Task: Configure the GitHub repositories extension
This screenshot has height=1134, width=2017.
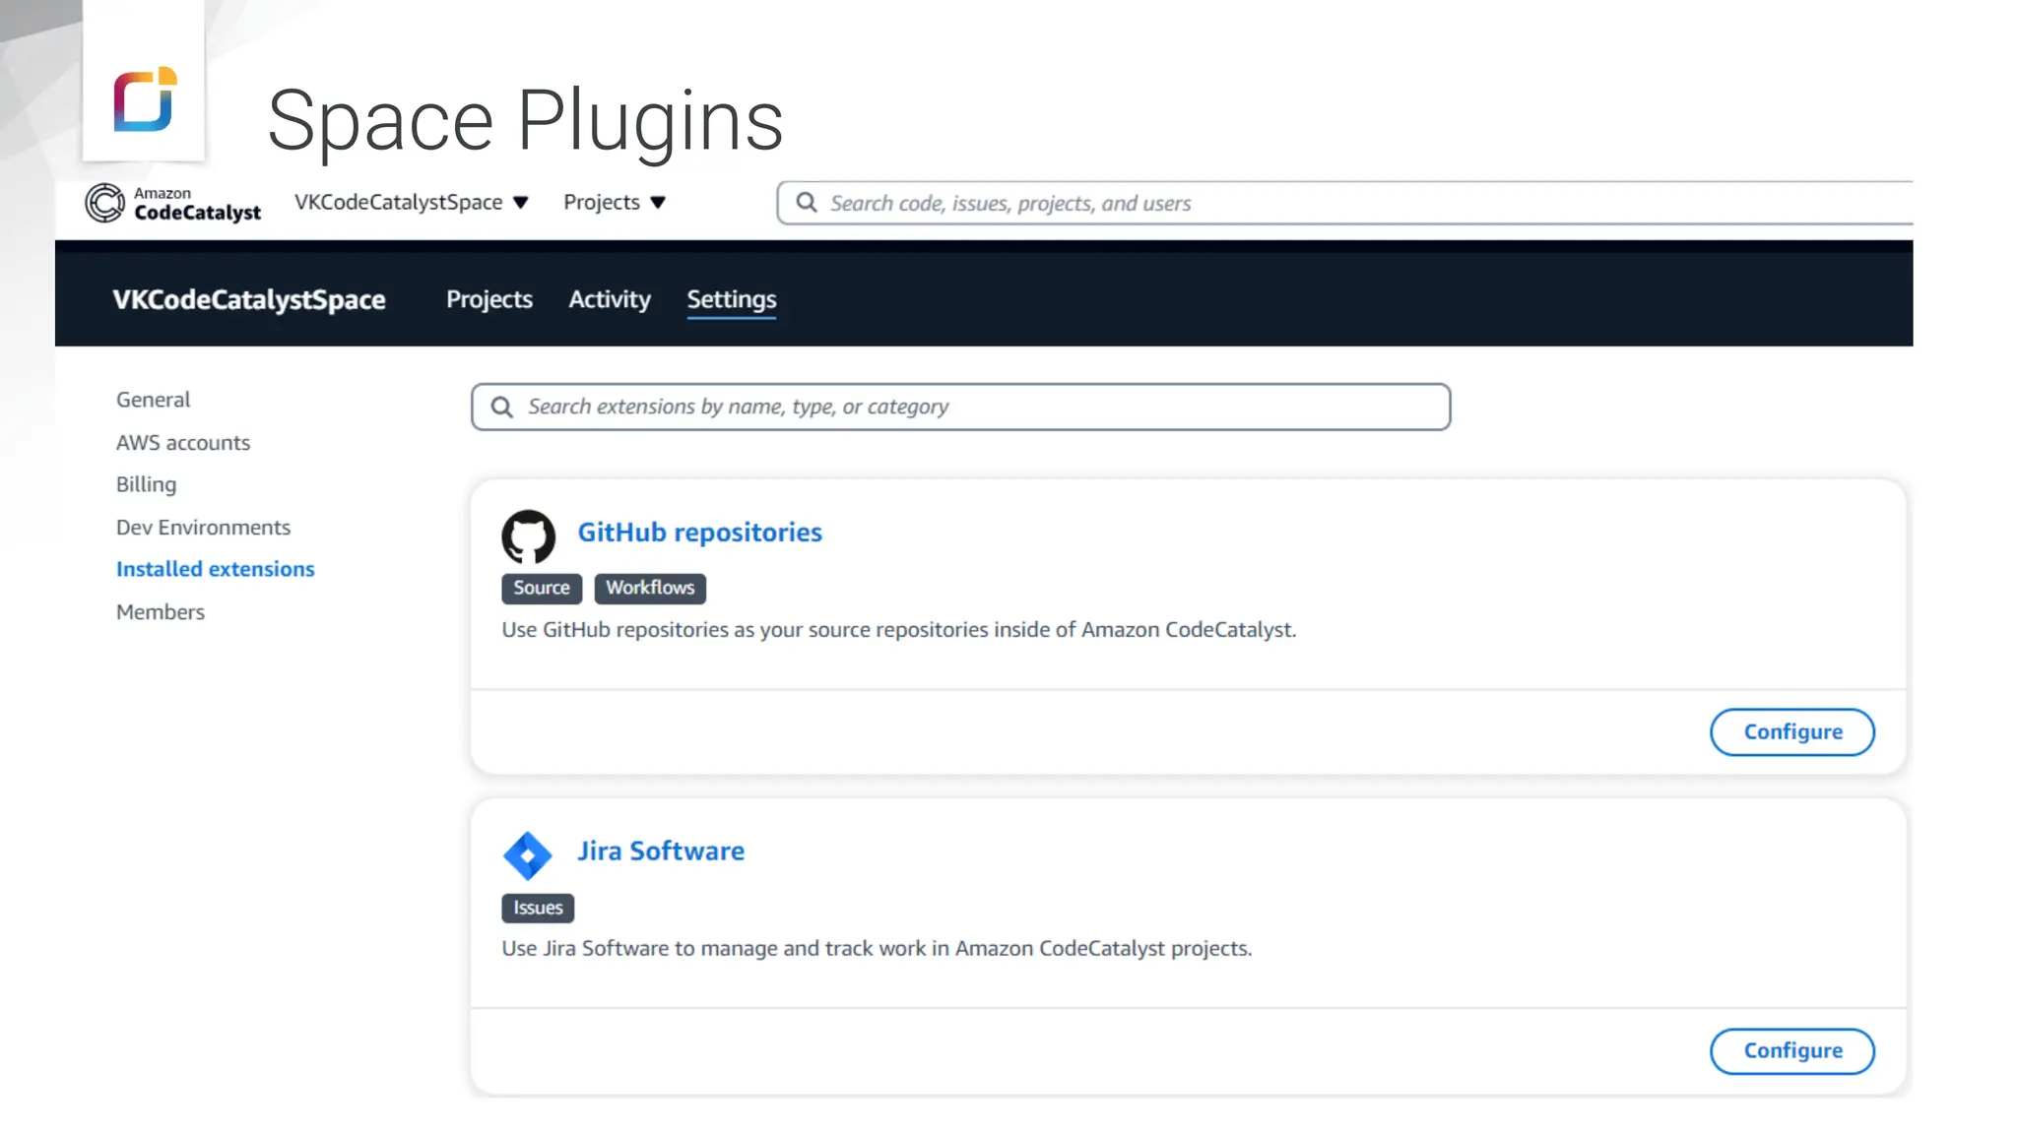Action: click(1791, 732)
